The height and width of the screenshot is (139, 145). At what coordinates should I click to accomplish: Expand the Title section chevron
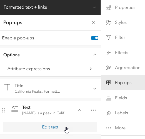[x=95, y=89]
